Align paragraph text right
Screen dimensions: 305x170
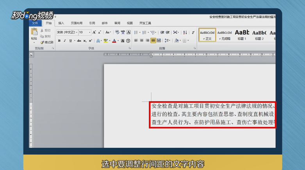(147, 40)
